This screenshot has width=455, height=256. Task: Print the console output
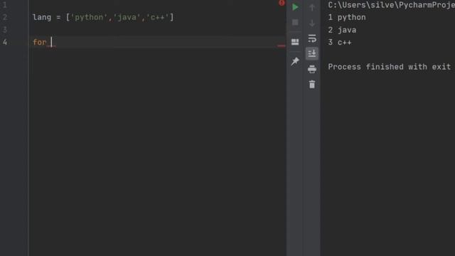312,69
